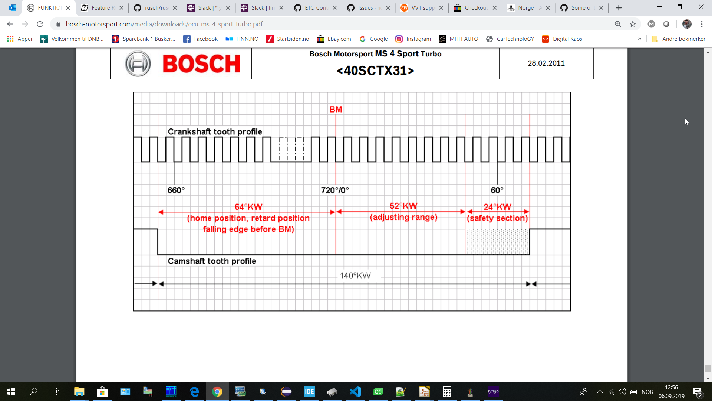Open the volume control in system tray
This screenshot has width=712, height=401.
[622, 392]
